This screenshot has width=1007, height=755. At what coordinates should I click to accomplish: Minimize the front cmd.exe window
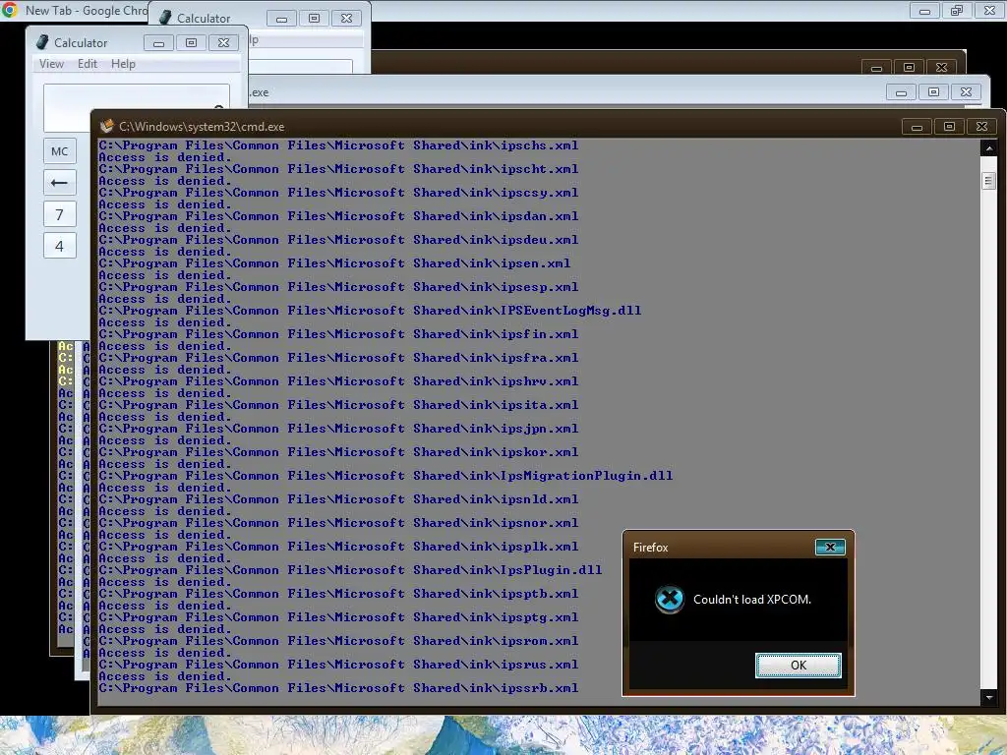point(918,127)
